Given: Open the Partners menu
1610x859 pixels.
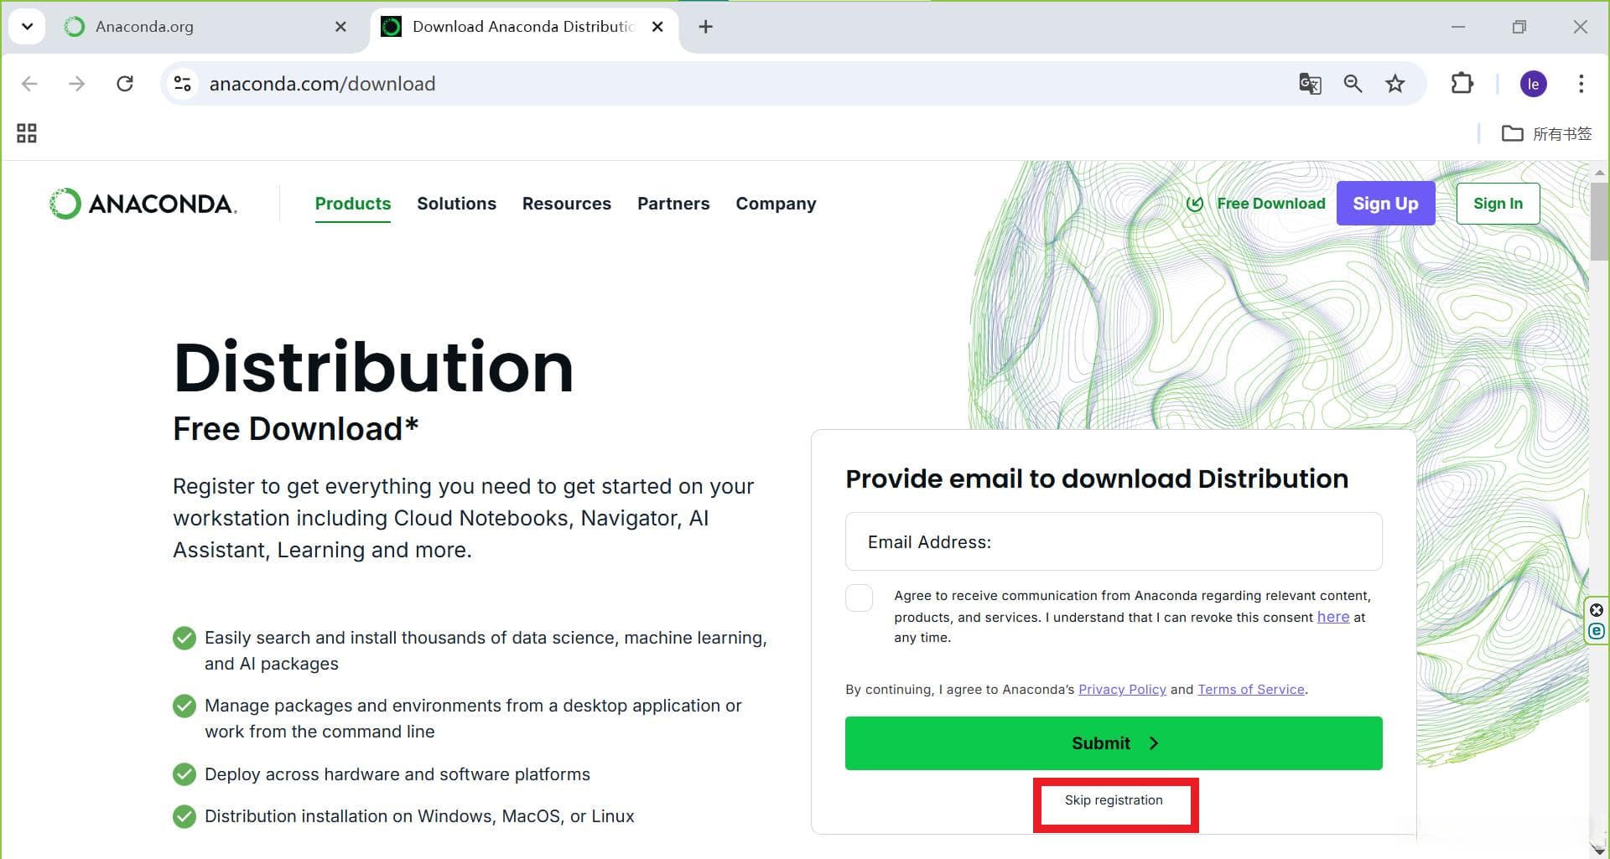Looking at the screenshot, I should point(673,204).
